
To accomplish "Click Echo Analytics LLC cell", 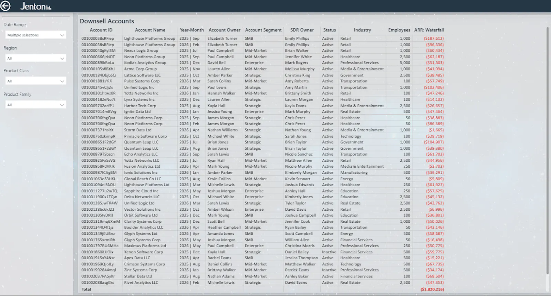I will (141, 154).
